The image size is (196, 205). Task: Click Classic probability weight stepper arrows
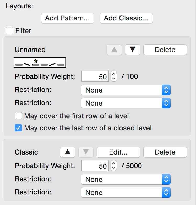coord(114,166)
